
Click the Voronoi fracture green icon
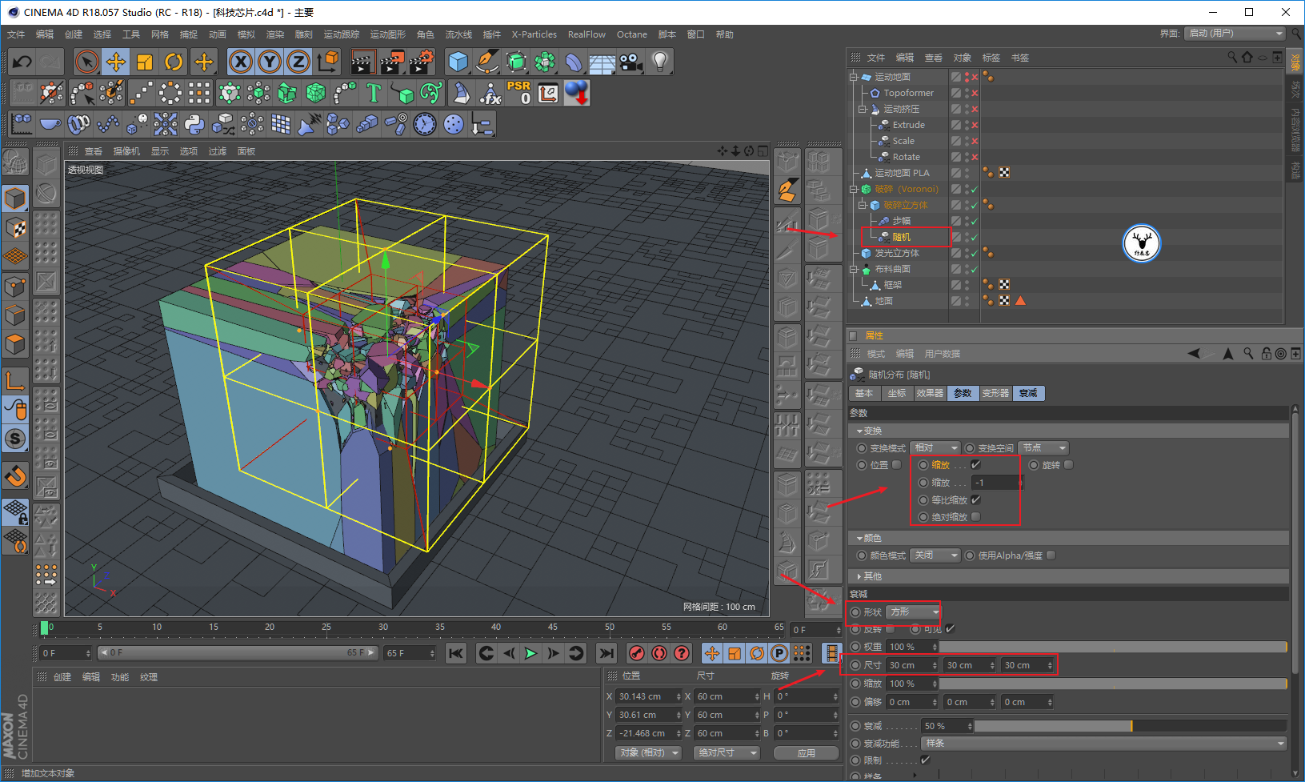316,93
